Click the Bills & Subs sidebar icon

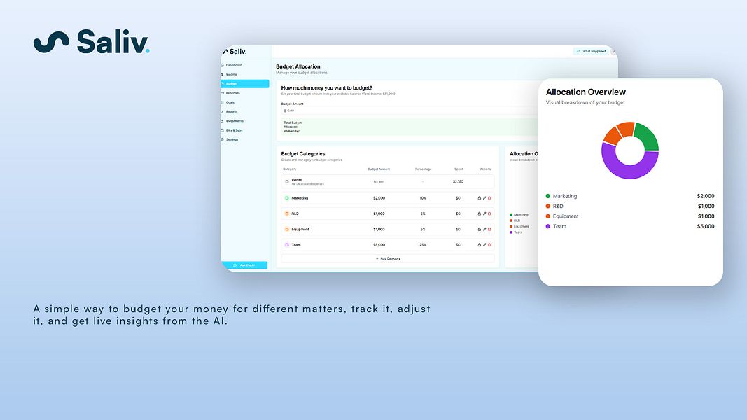222,130
